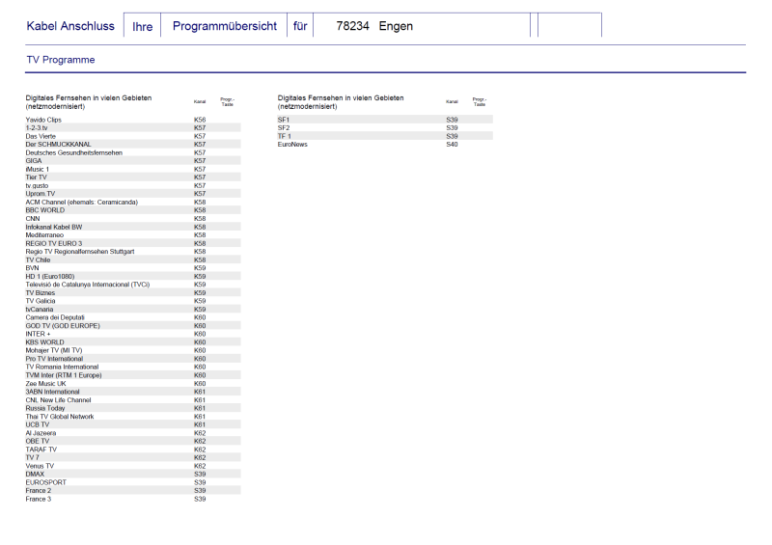Click the 'SF2' channel row

(x=385, y=128)
